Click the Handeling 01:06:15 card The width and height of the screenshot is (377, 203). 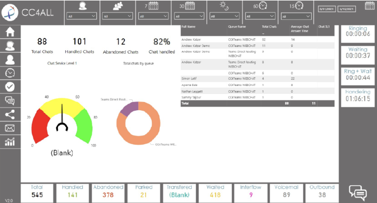click(x=358, y=98)
